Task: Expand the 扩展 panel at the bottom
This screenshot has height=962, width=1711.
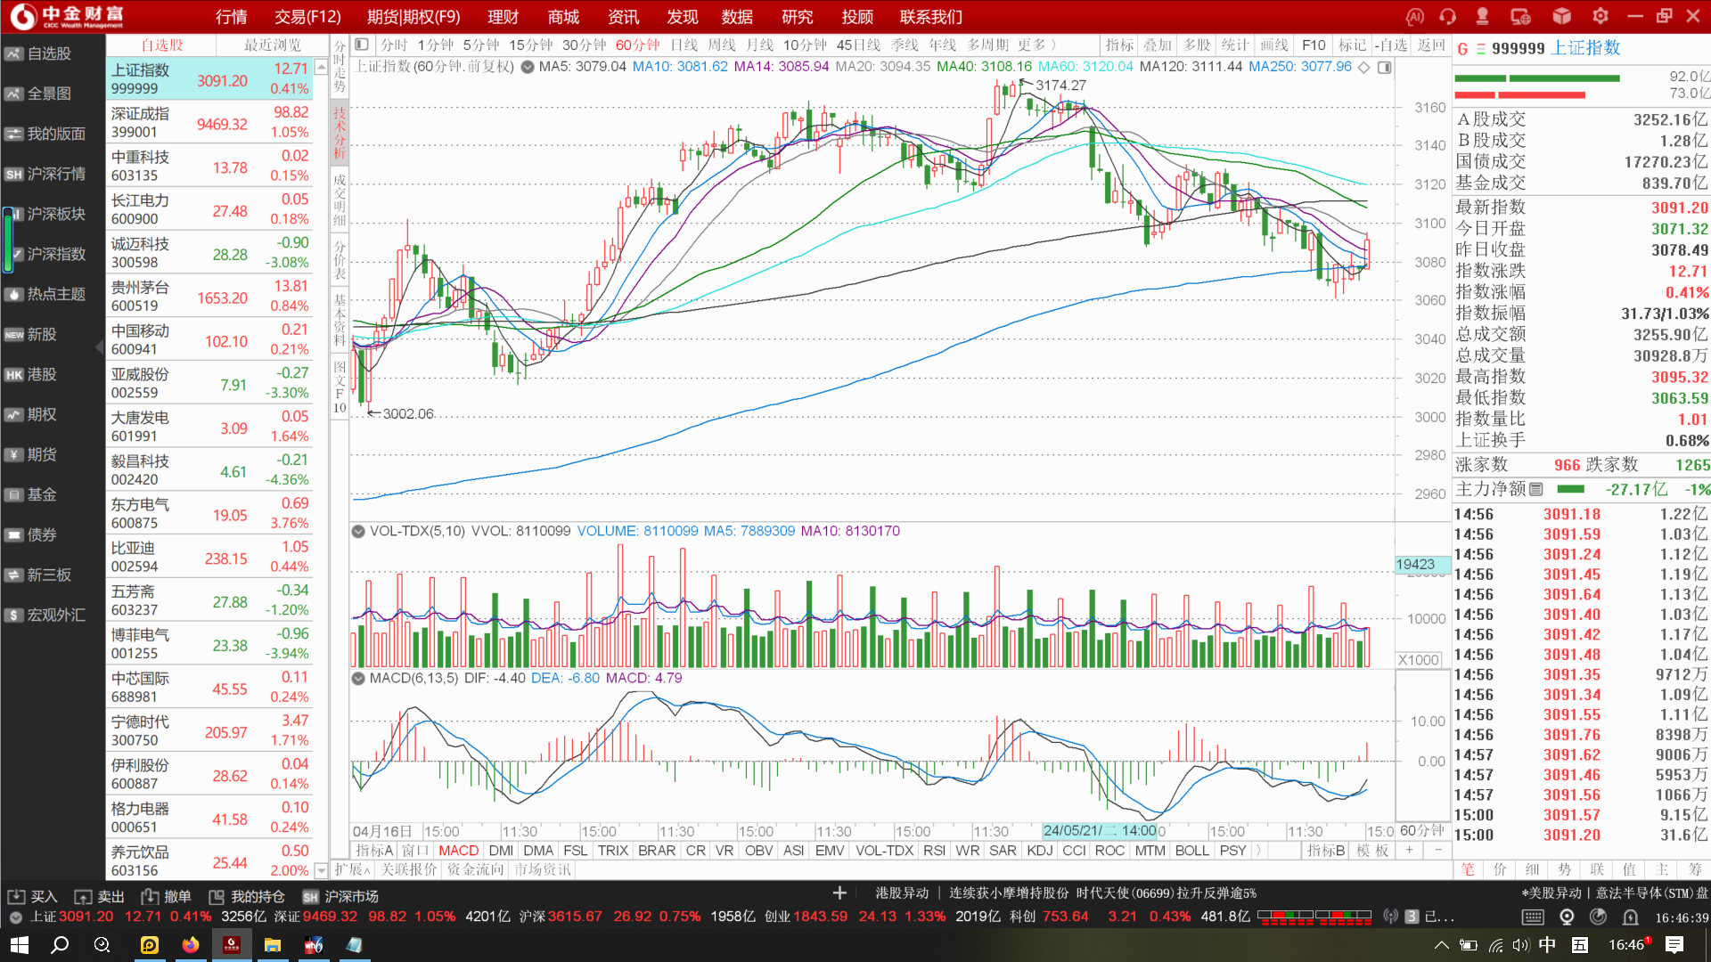Action: (x=352, y=869)
